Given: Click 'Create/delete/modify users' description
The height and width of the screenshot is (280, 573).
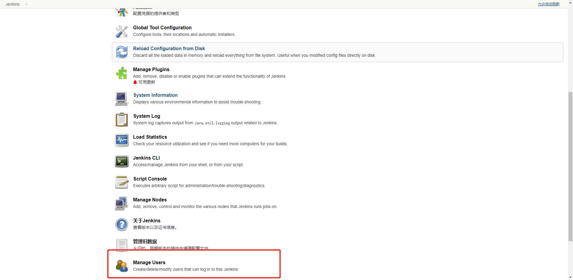Looking at the screenshot, I should tap(185, 269).
